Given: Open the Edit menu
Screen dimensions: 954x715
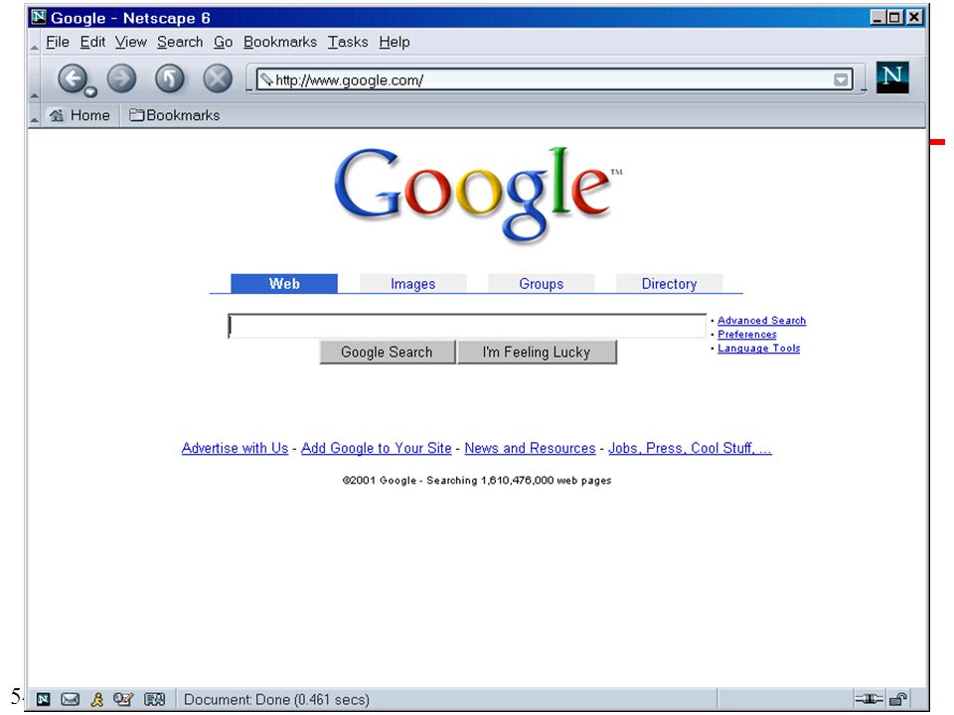Looking at the screenshot, I should [x=92, y=42].
